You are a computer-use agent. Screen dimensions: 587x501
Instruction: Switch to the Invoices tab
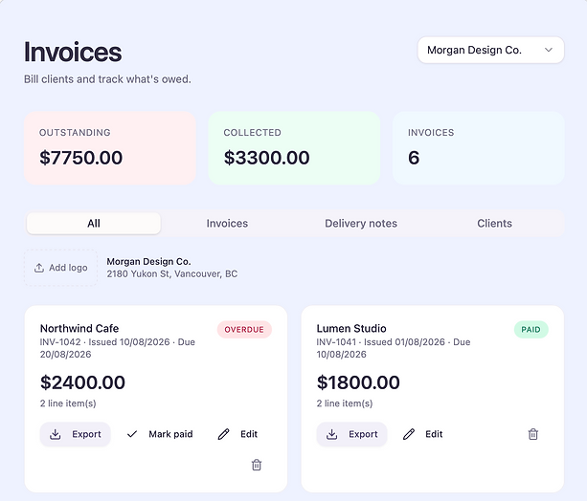coord(227,223)
